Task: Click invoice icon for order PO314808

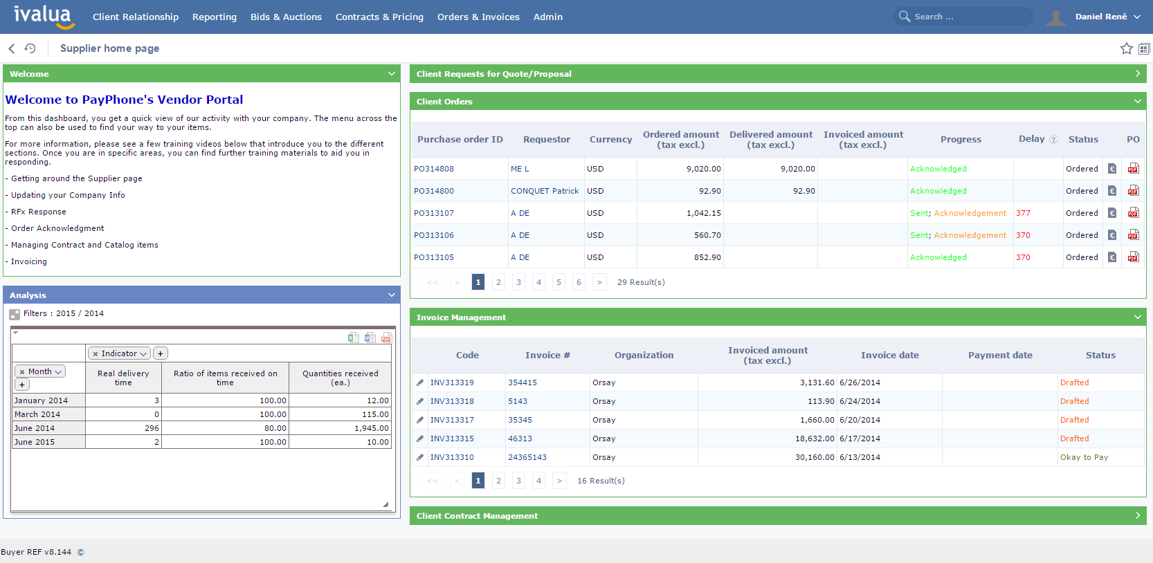Action: pyautogui.click(x=1112, y=169)
